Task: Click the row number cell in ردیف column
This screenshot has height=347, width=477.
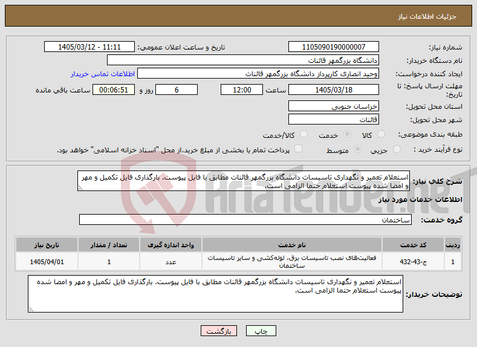Action: click(453, 262)
